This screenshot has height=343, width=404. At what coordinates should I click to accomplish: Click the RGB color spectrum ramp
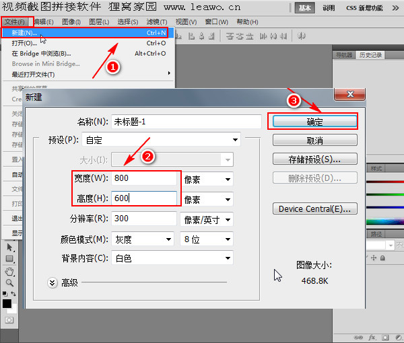(x=385, y=221)
